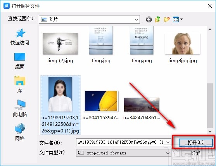Click the app icon in title bar
Image resolution: width=216 pixels, height=166 pixels.
coord(7,6)
